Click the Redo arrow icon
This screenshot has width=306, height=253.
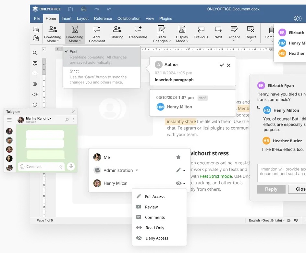(97, 9)
